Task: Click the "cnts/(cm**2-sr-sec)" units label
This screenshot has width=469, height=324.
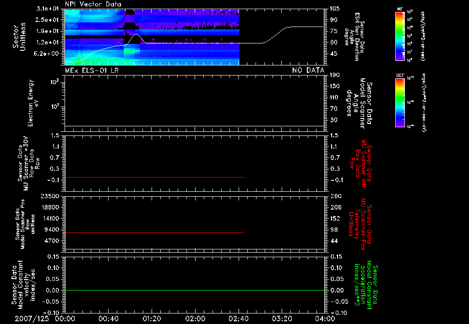Action: click(422, 36)
